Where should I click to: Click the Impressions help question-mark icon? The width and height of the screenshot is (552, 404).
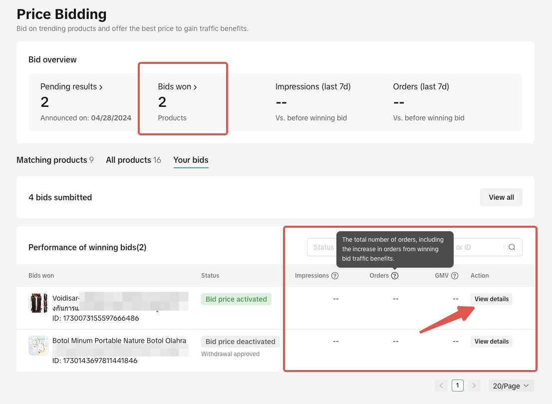(x=335, y=276)
